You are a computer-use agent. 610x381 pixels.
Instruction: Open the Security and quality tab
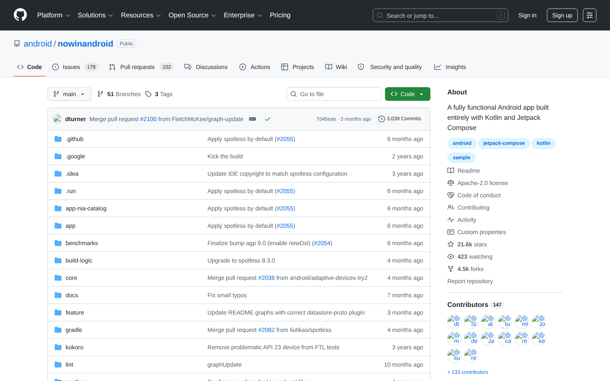point(390,67)
